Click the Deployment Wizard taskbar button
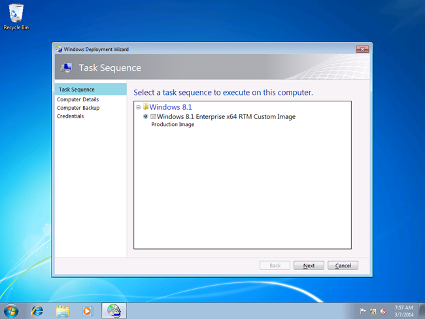The image size is (425, 319). click(x=114, y=311)
